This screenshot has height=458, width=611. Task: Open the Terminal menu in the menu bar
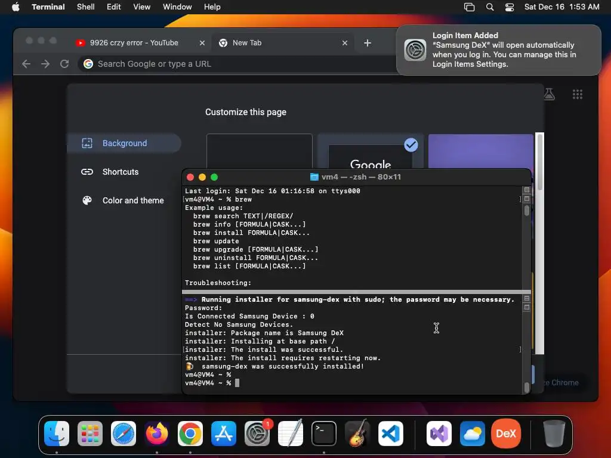(48, 7)
